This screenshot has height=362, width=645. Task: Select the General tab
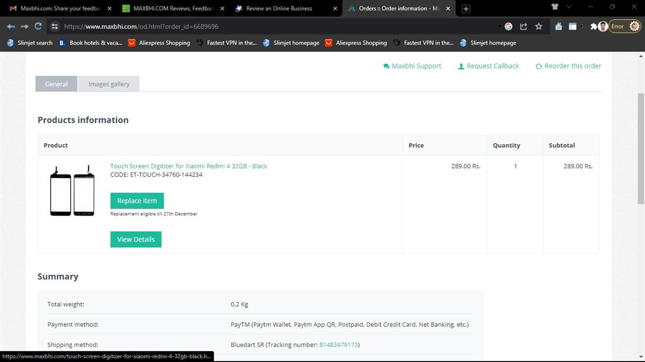(x=56, y=84)
